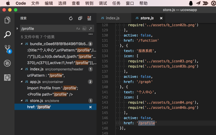Select the Search magnifier in activity bar
Viewport: 216px width, 135px height.
[7, 34]
